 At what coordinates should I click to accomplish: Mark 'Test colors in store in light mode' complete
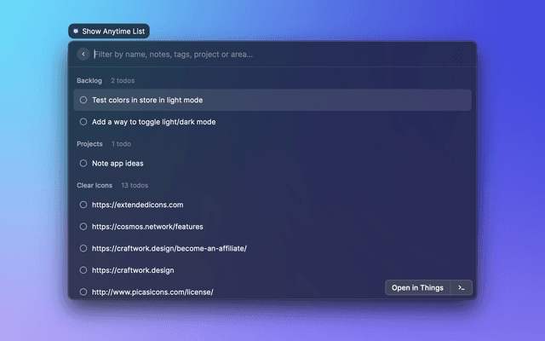[x=83, y=100]
